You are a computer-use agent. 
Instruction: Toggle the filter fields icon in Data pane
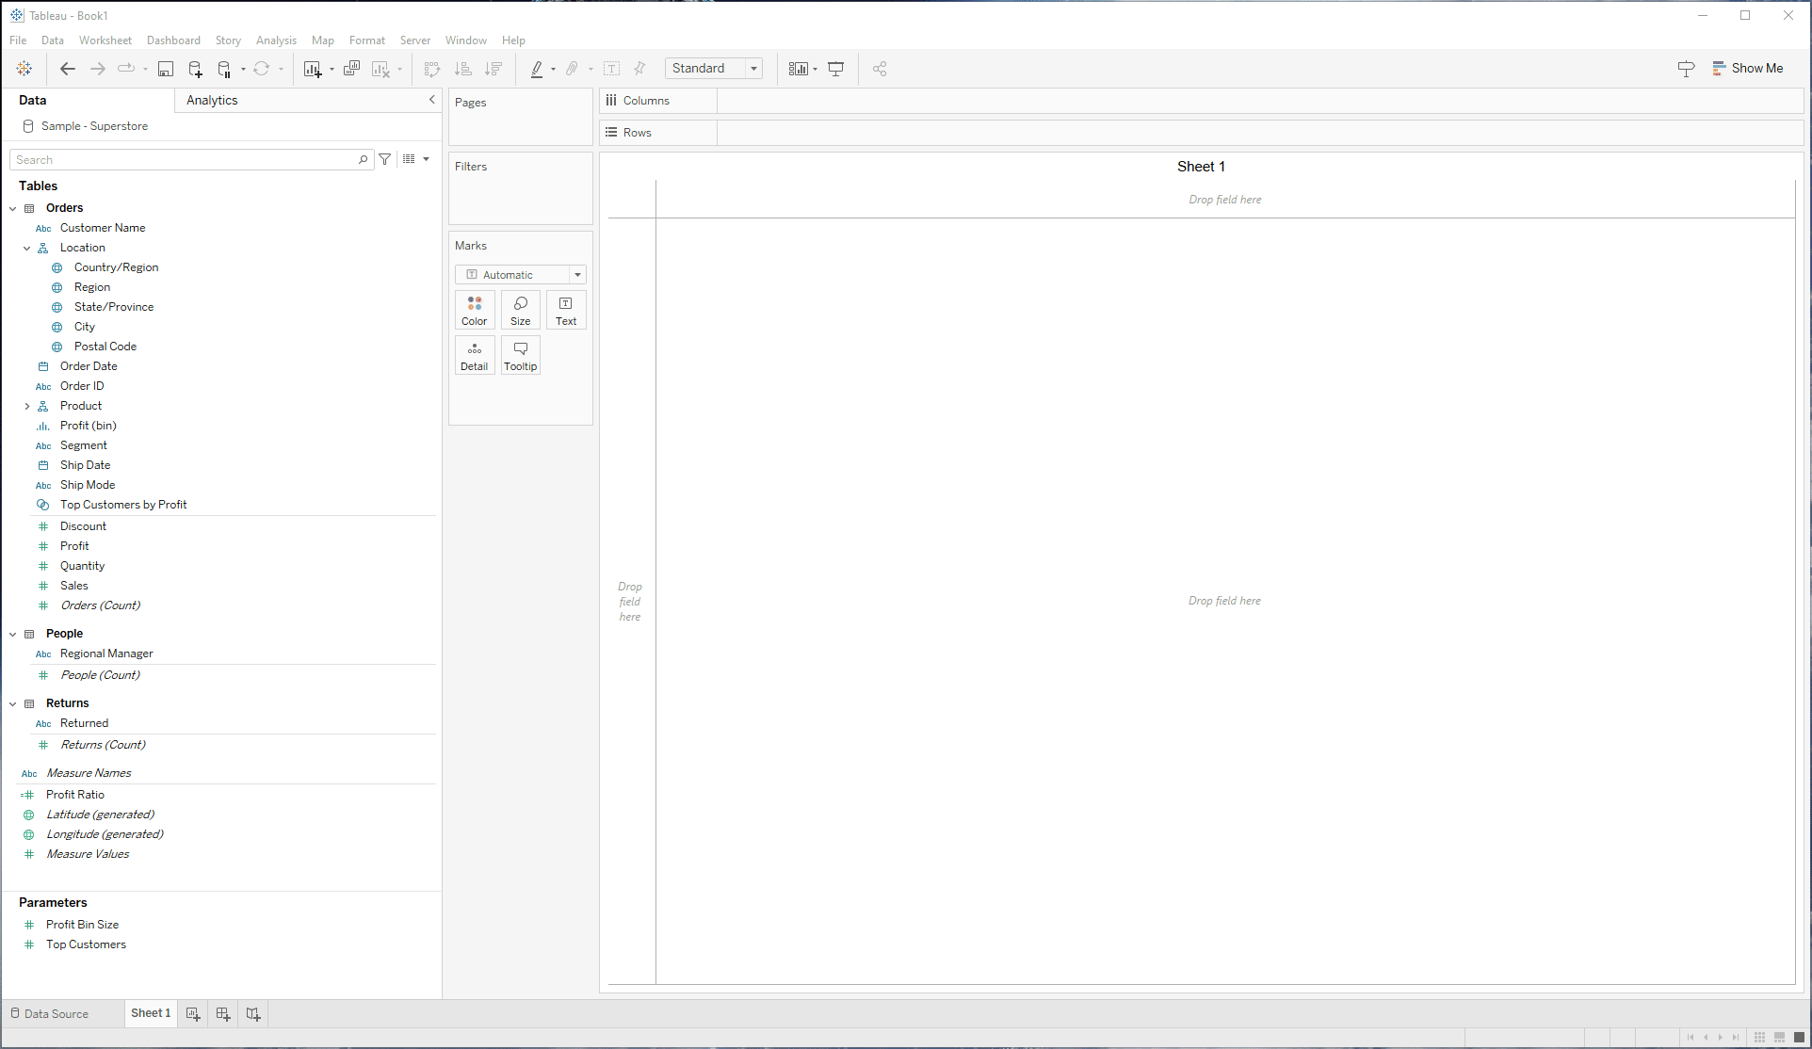(385, 159)
